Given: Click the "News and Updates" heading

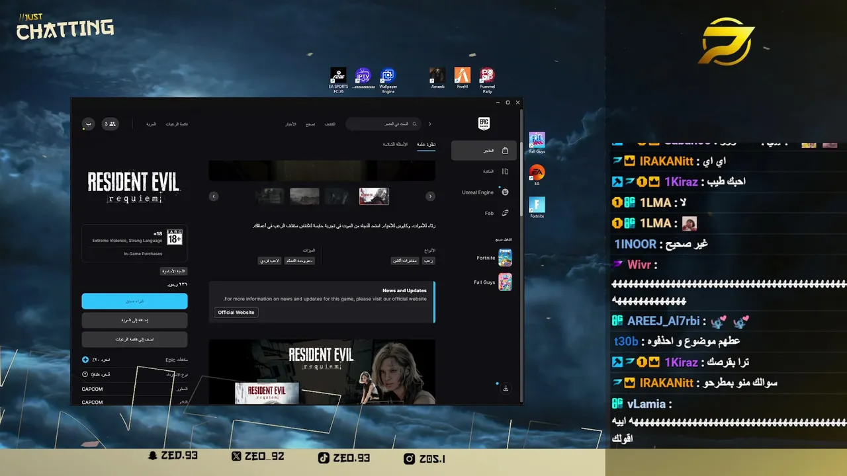Looking at the screenshot, I should coord(404,290).
